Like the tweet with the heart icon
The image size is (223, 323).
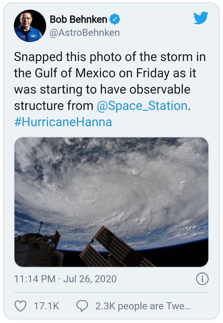[x=21, y=306]
